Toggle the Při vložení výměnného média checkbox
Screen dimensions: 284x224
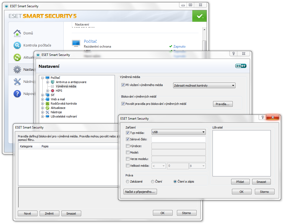click(123, 85)
